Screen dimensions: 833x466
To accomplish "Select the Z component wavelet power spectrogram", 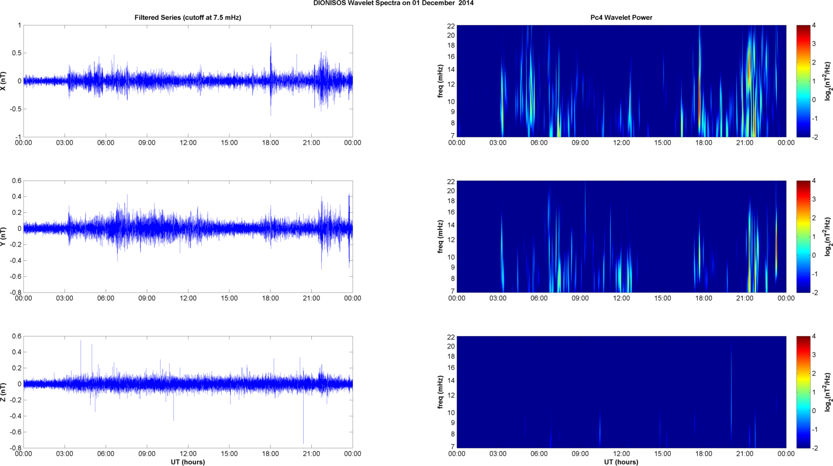I will (x=621, y=392).
